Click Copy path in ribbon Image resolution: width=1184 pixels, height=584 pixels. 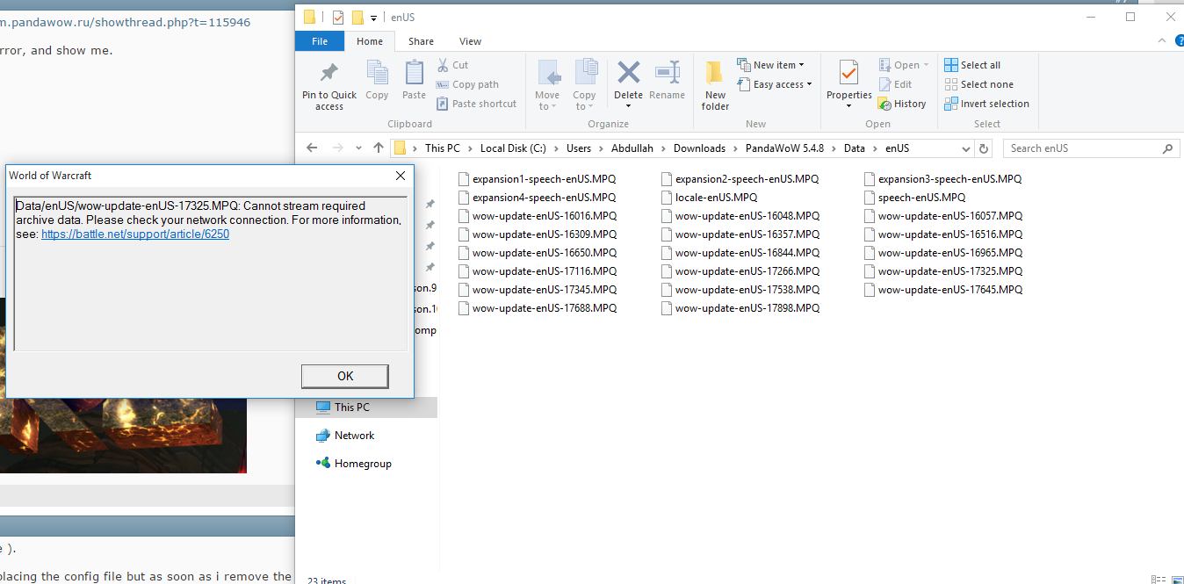pyautogui.click(x=467, y=84)
